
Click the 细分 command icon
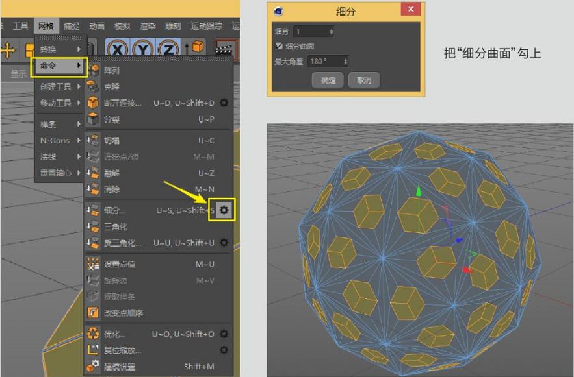pos(93,210)
